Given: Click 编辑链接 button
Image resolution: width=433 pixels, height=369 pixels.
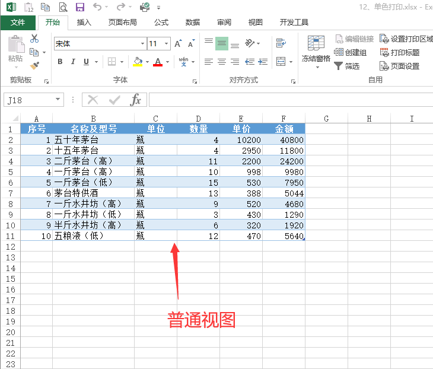Looking at the screenshot, I should 355,39.
